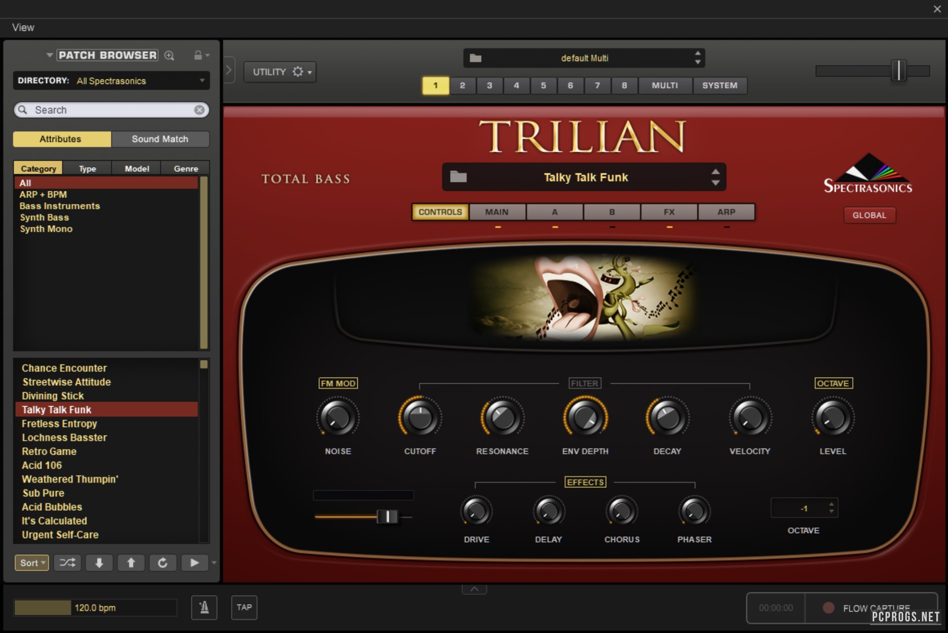Switch to Sound Match mode
The width and height of the screenshot is (948, 633).
(x=160, y=139)
